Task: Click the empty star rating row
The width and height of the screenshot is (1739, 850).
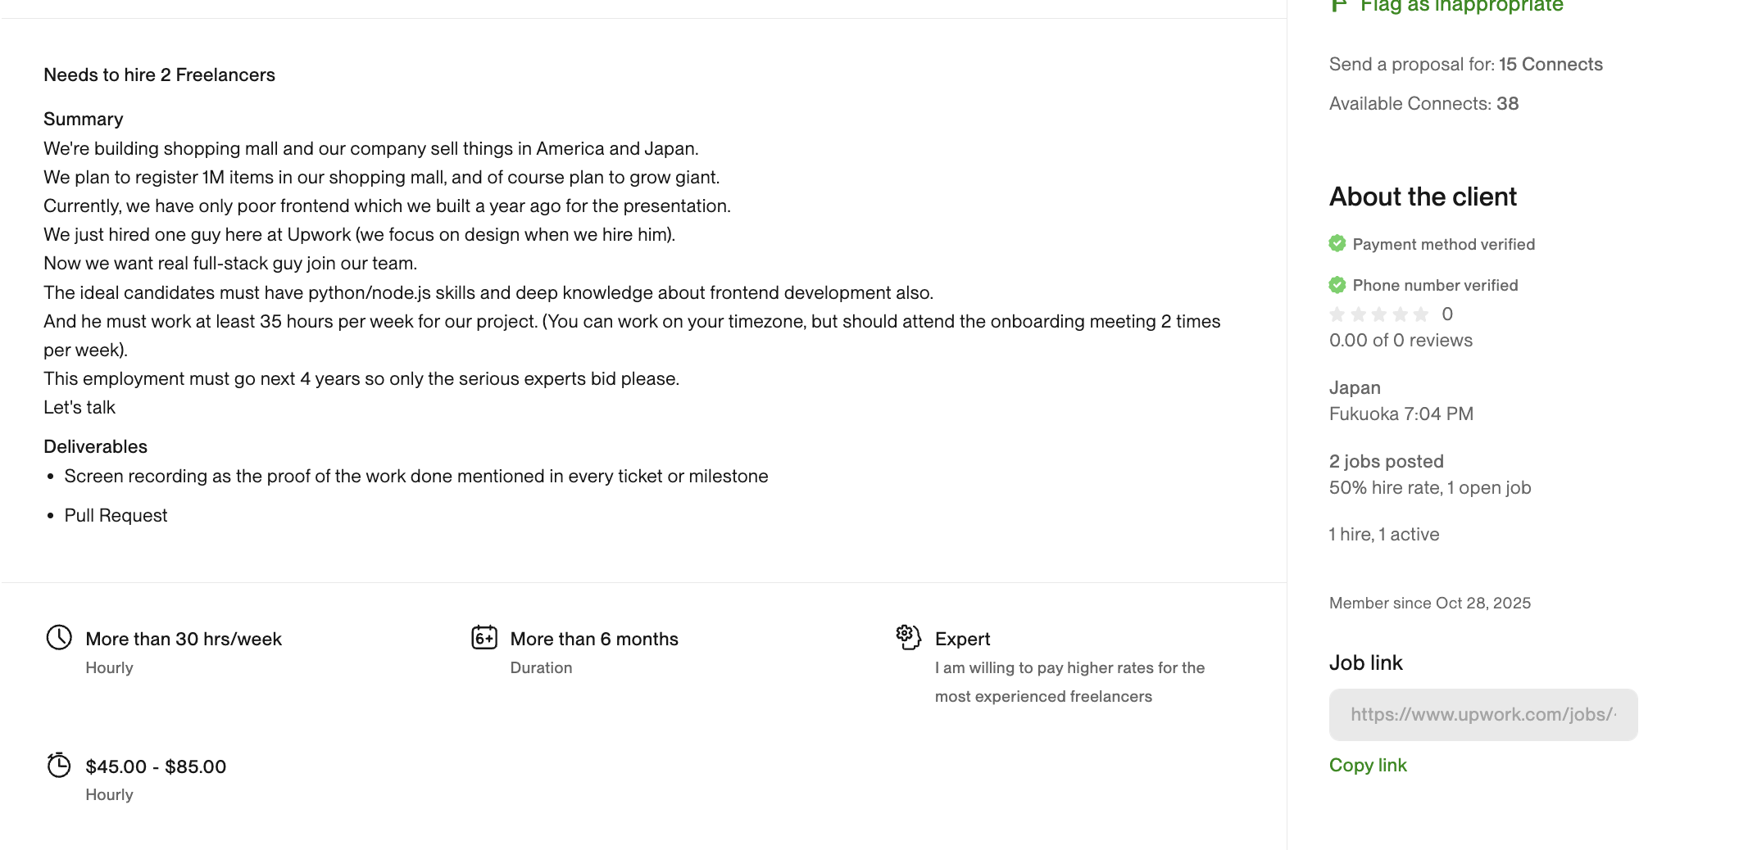Action: coord(1379,314)
